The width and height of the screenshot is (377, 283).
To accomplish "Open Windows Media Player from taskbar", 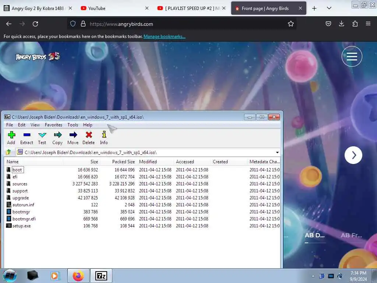I will tap(55, 276).
